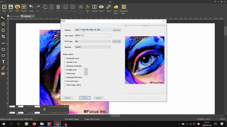227x127 pixels.
Task: Click the Redo toolbar icon
Action: coord(38,8)
